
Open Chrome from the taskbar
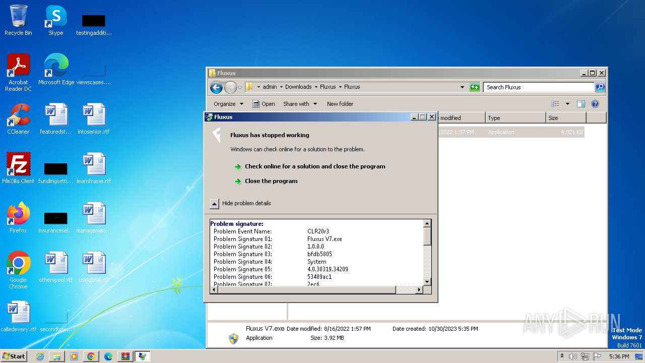pyautogui.click(x=91, y=356)
